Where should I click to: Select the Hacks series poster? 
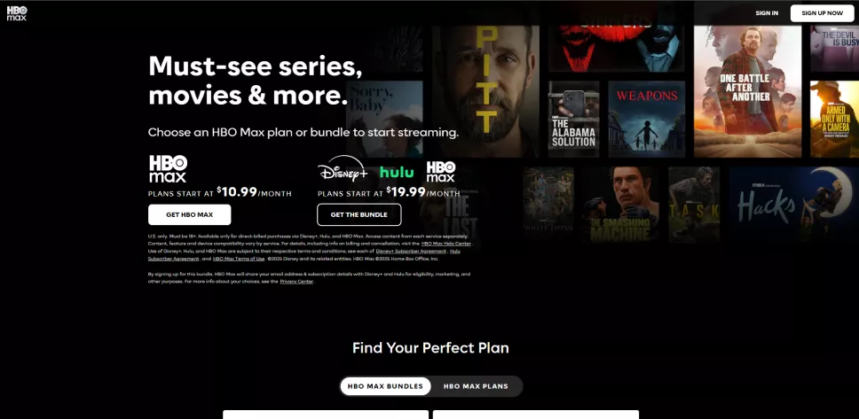(x=793, y=206)
